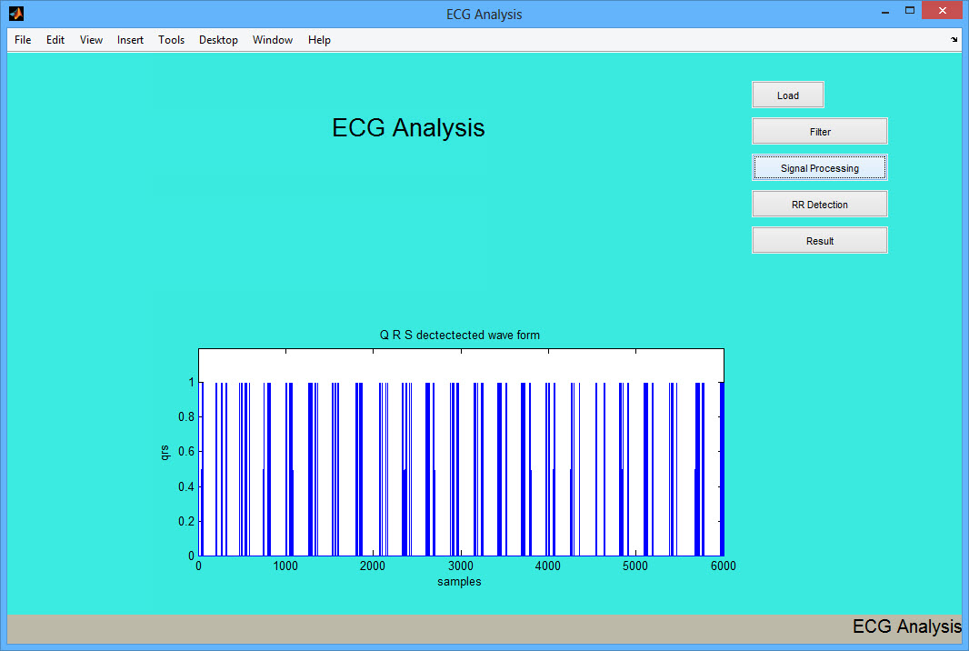
Task: Click the 'samples' x-axis label
Action: tap(459, 582)
